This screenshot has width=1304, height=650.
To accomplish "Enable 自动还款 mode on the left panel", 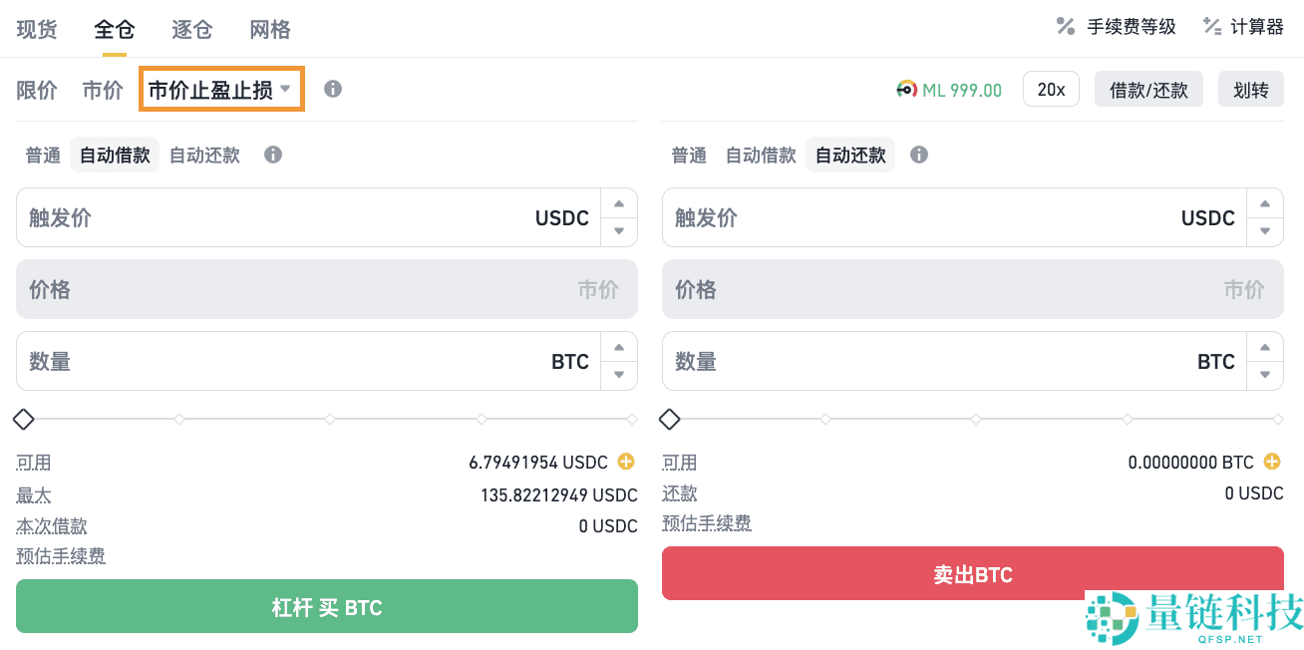I will coord(203,155).
